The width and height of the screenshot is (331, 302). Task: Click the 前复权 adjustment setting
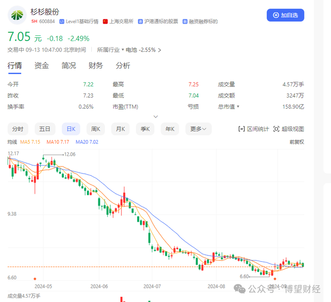[297, 142]
